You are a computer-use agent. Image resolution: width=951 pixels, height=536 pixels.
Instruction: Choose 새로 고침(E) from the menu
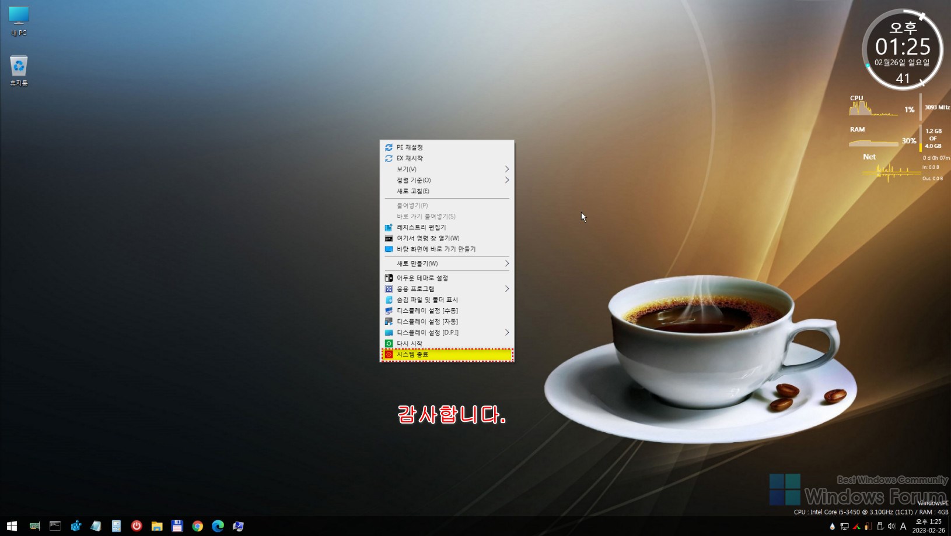(447, 191)
